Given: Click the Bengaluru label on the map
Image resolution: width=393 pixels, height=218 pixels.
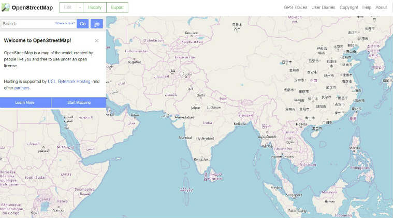Looking at the screenshot, I should click(202, 159).
